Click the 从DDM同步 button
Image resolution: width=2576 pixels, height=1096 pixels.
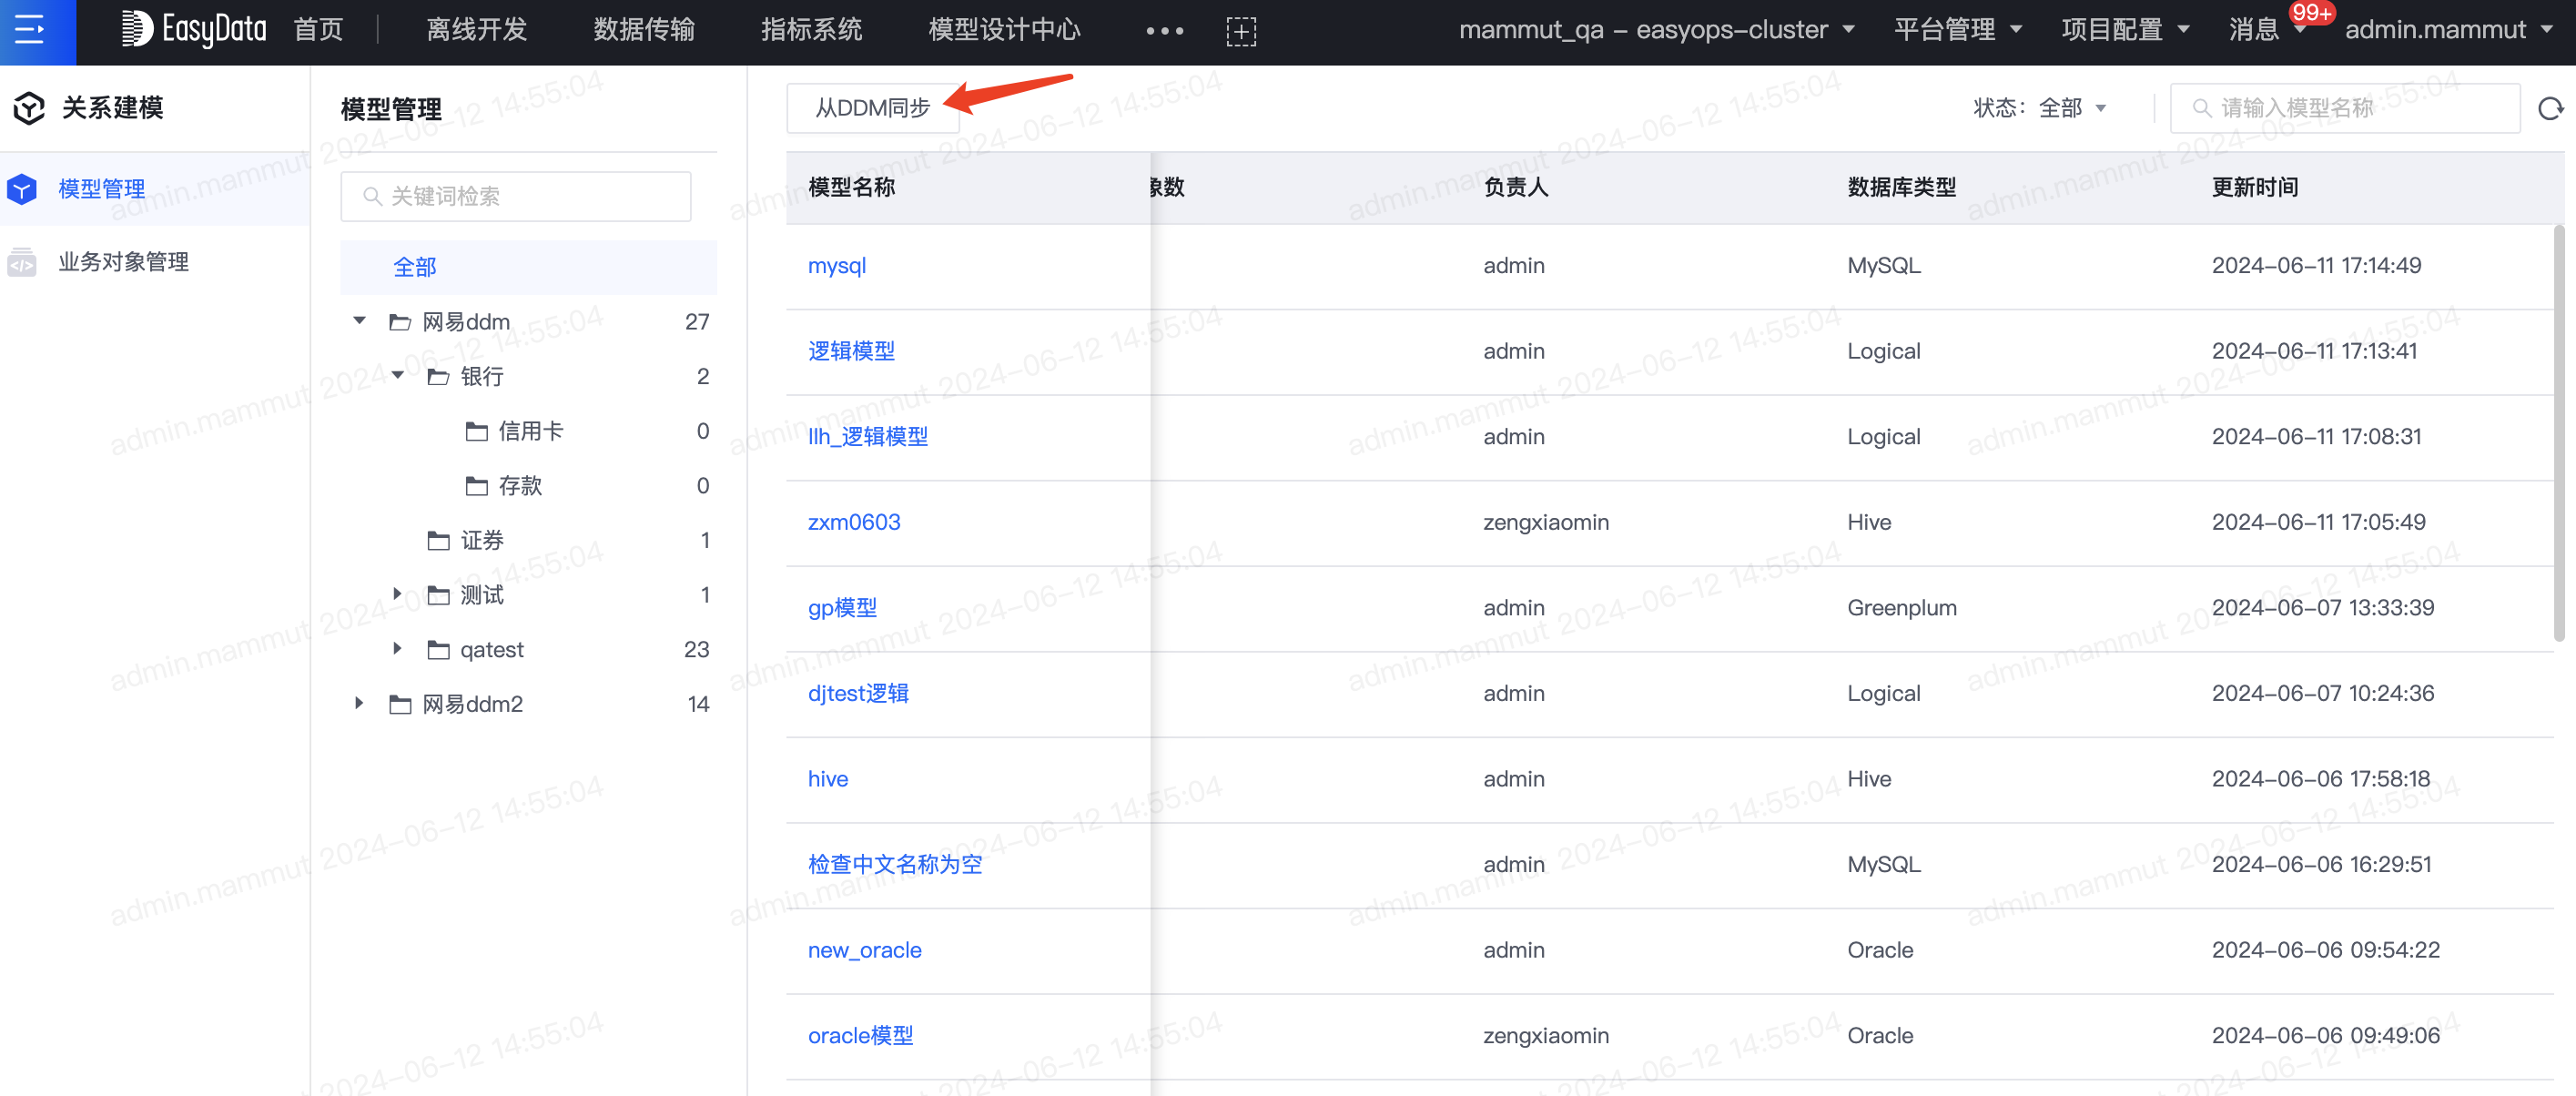872,108
